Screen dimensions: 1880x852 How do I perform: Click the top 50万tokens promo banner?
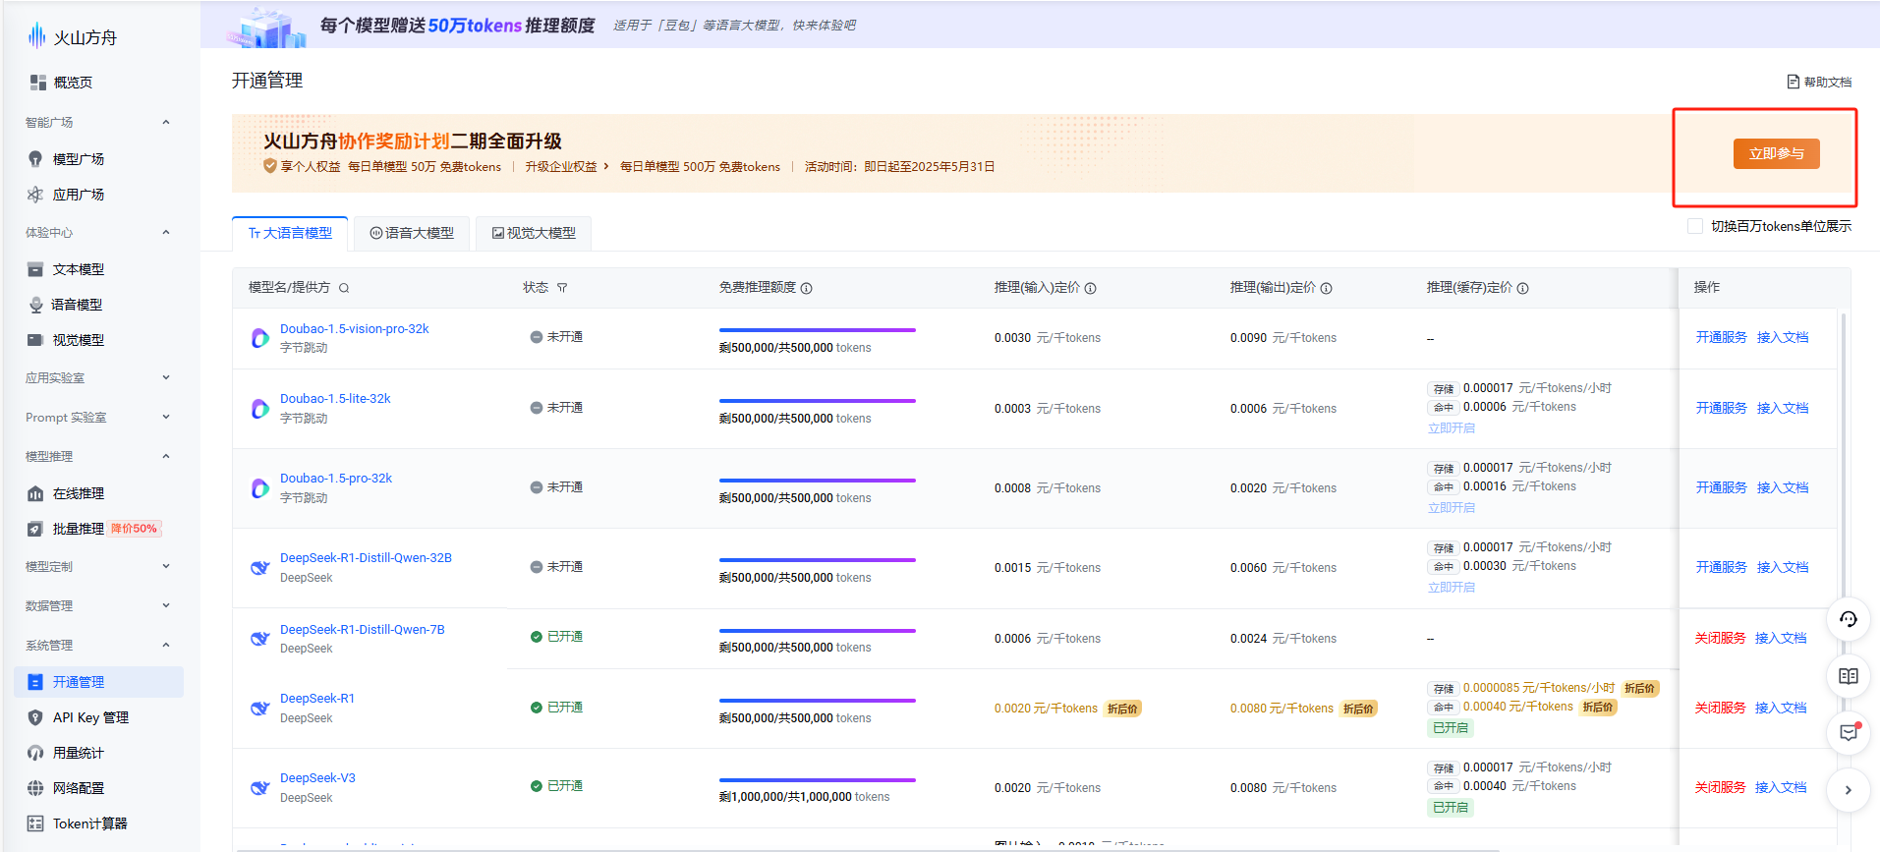[1040, 25]
